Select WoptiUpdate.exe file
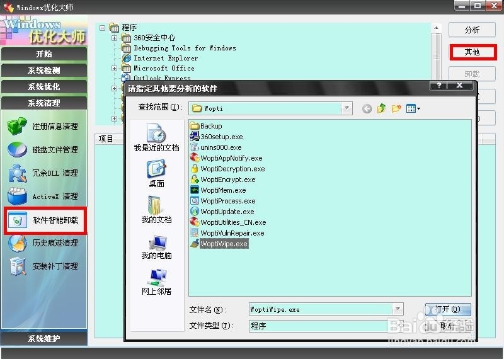The height and width of the screenshot is (359, 504). tap(222, 212)
